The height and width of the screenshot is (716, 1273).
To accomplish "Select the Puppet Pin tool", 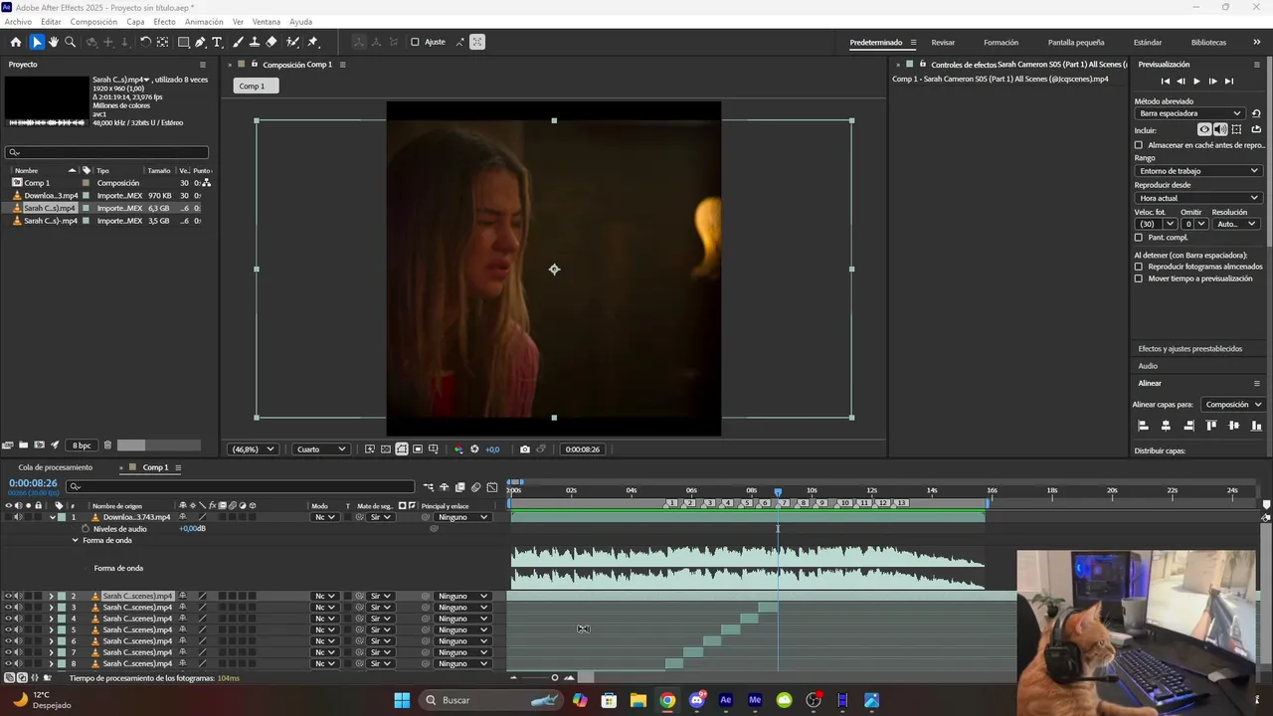I will 312,42.
